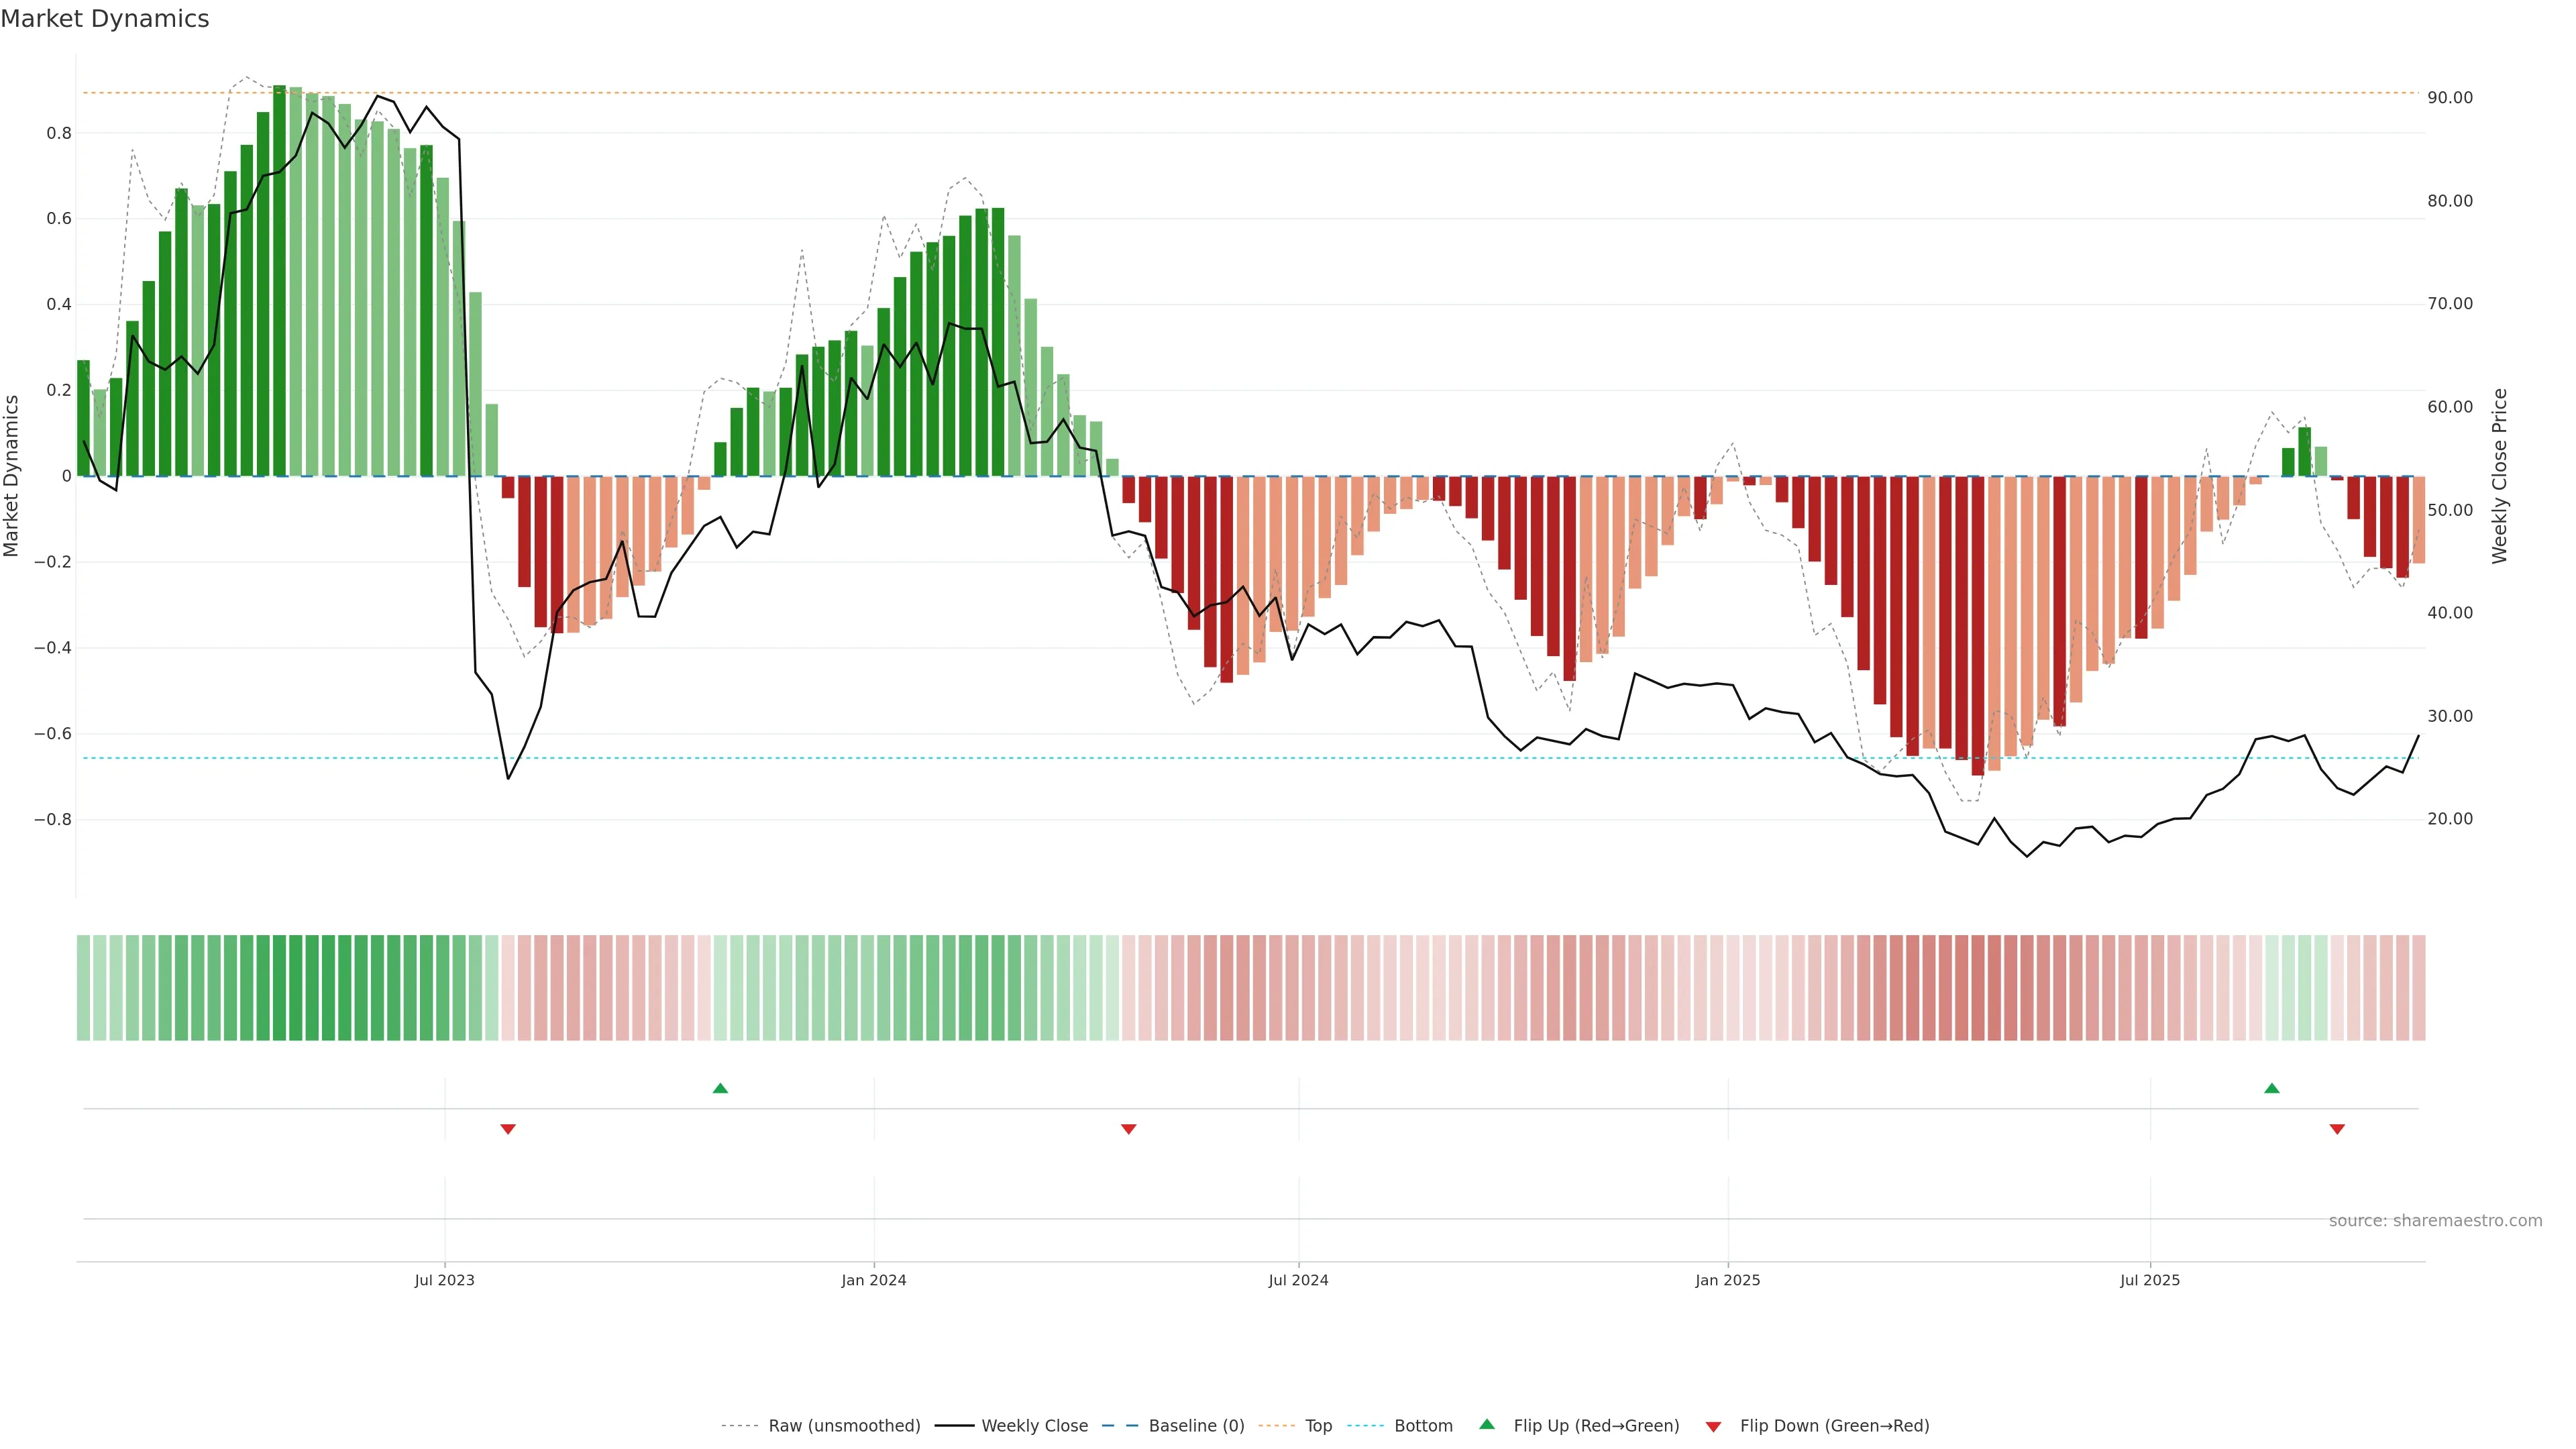Click the 90.00 right-axis price label

pos(2450,98)
